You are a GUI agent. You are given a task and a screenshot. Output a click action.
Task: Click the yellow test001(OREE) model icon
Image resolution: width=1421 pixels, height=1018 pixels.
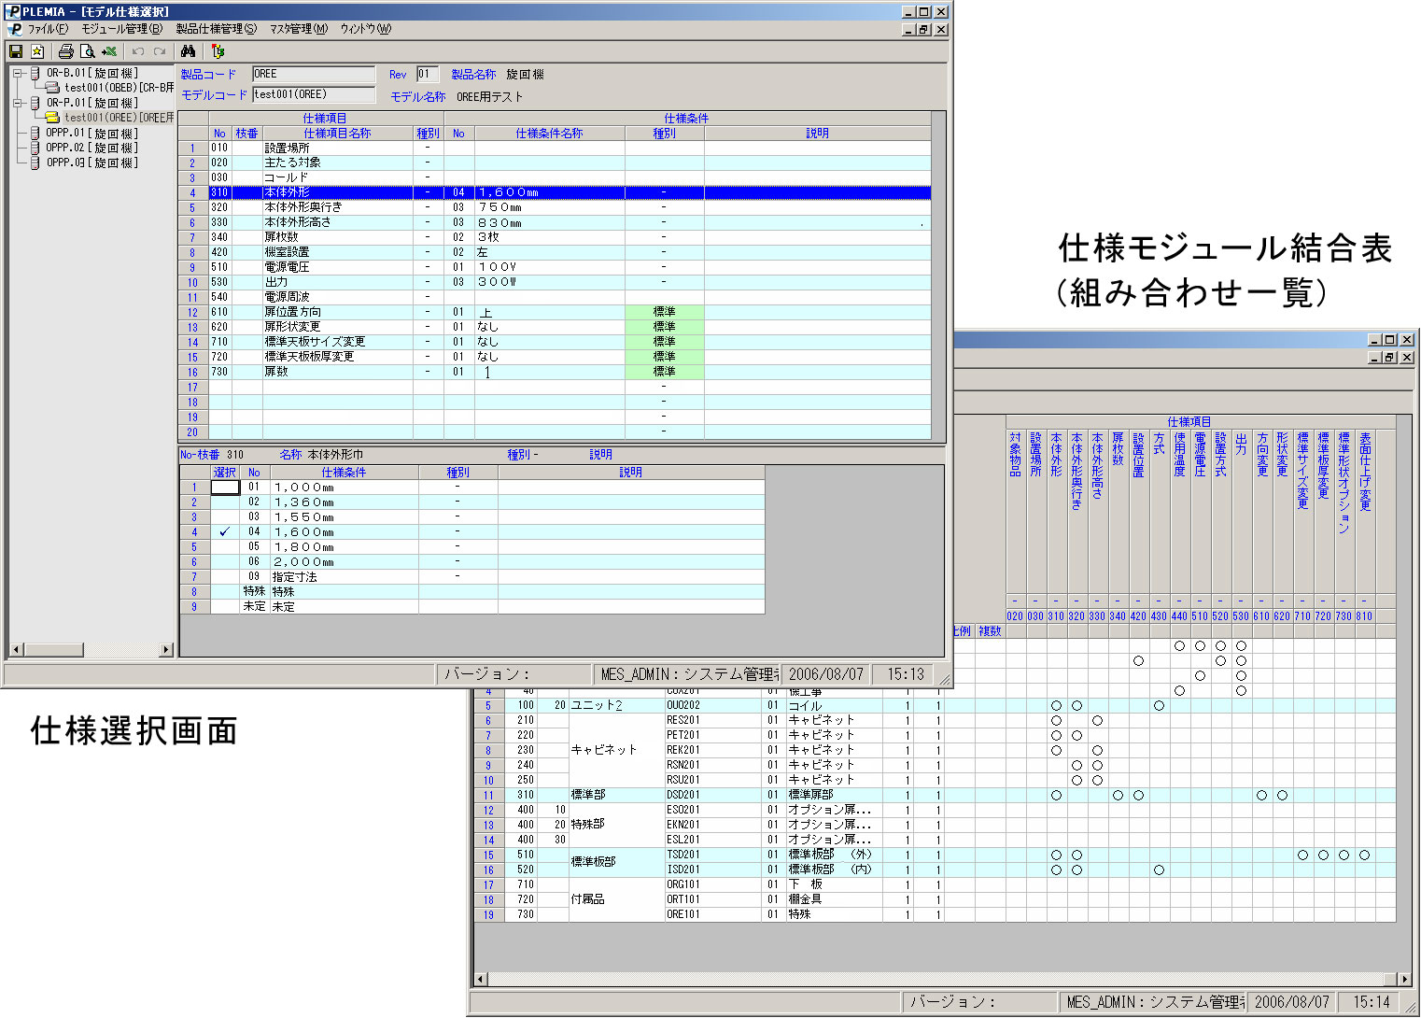pyautogui.click(x=53, y=118)
